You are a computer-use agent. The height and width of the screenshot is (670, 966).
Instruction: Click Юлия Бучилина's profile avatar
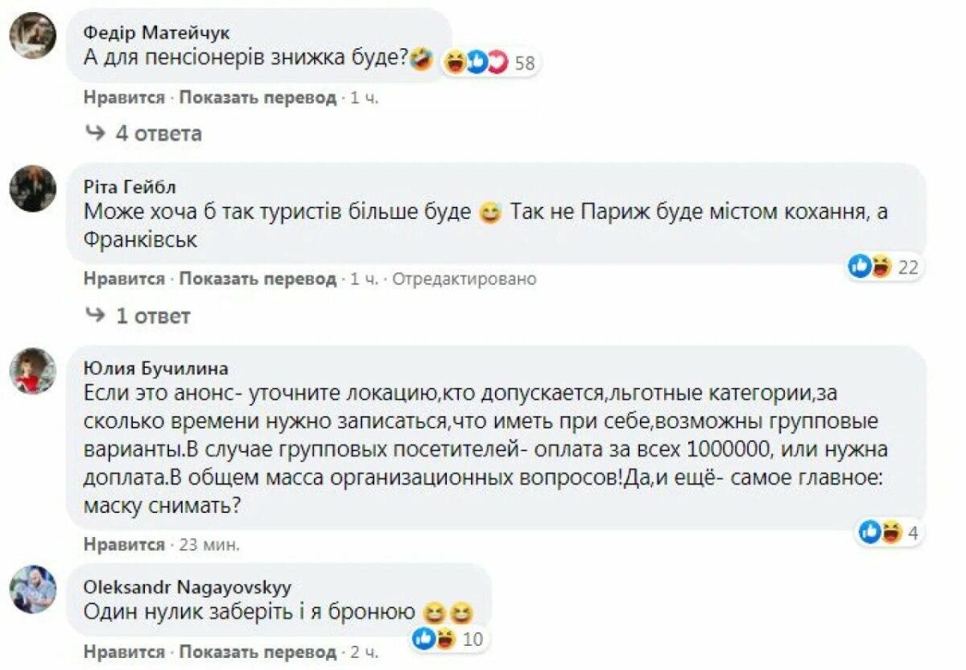pyautogui.click(x=32, y=370)
